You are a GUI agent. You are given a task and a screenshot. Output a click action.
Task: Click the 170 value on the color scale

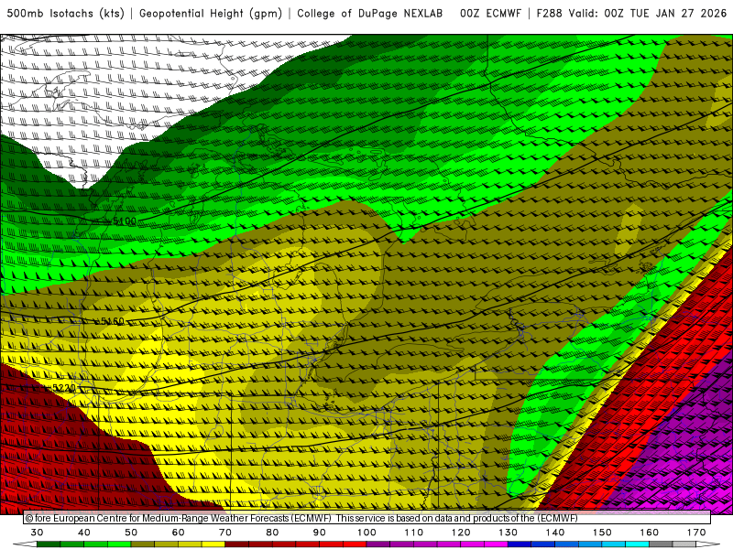point(696,533)
